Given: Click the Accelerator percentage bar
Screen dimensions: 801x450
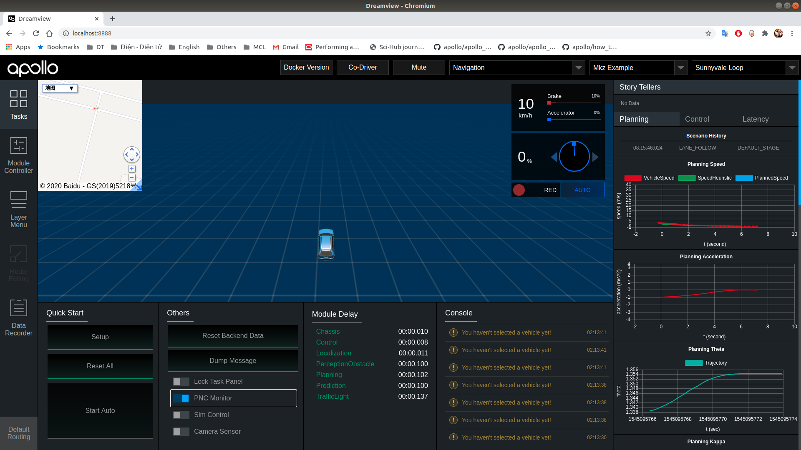Looking at the screenshot, I should pos(574,120).
